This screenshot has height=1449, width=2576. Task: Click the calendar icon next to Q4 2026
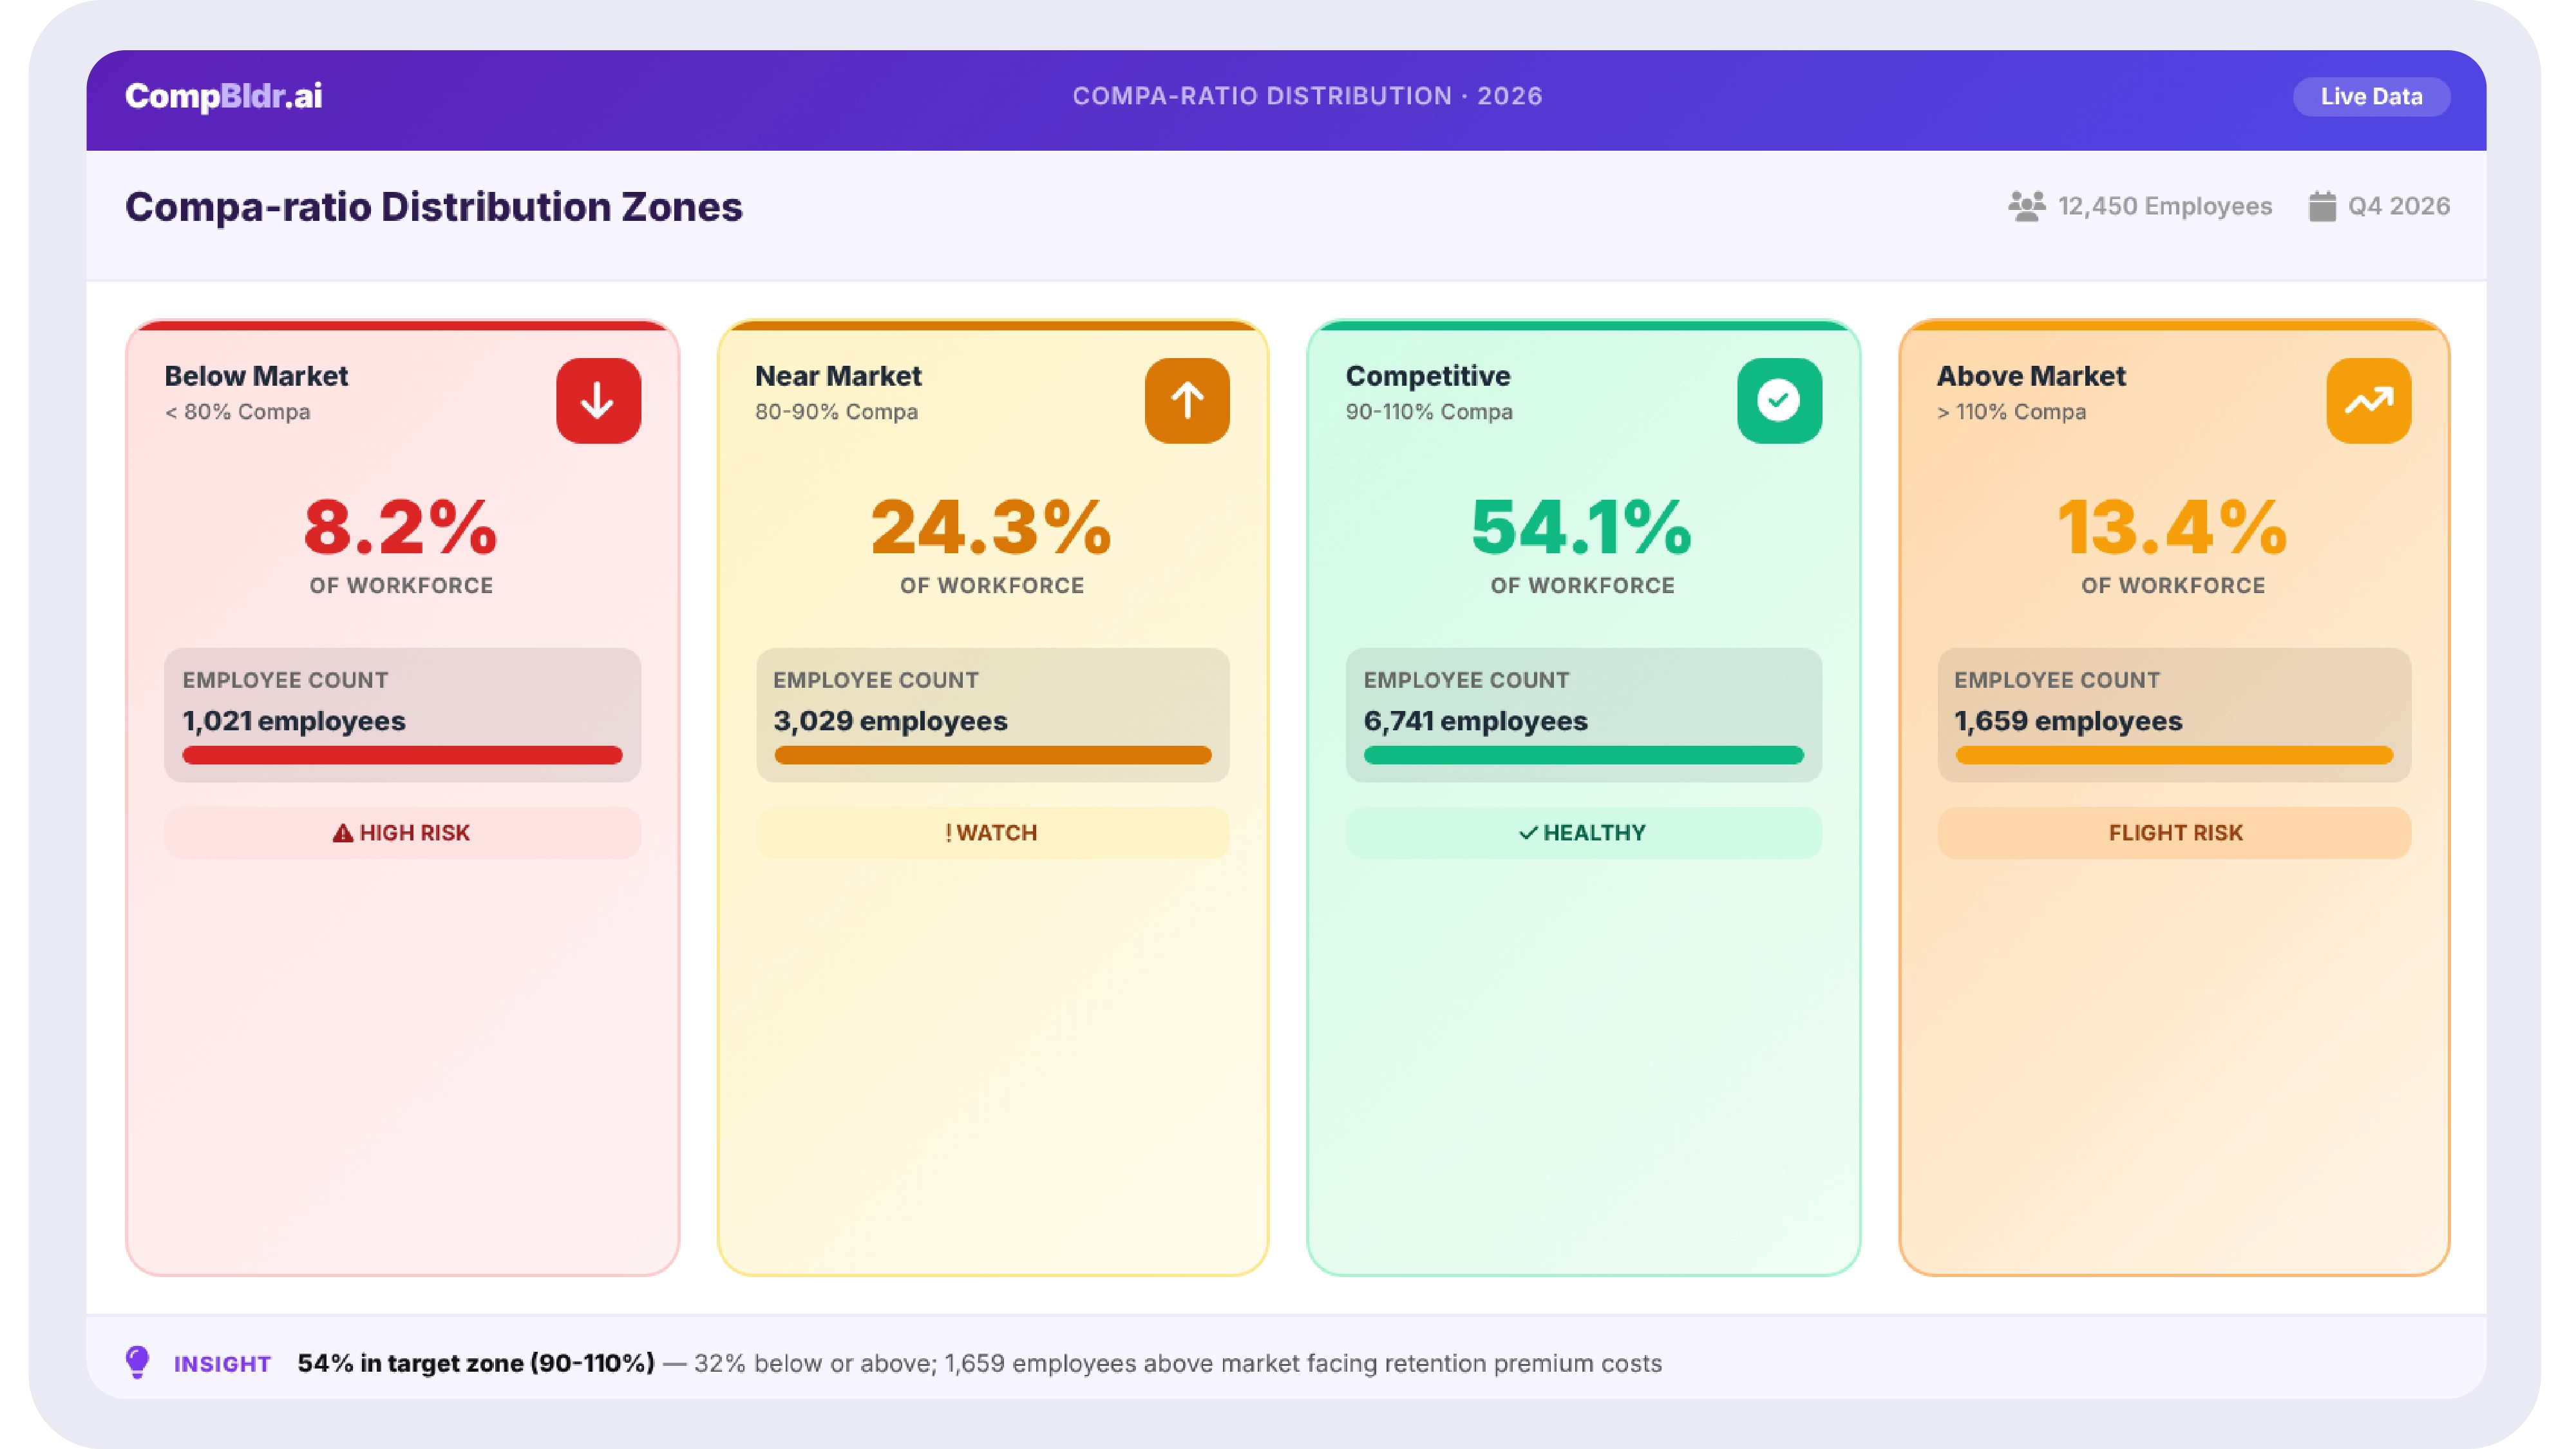(x=2322, y=207)
